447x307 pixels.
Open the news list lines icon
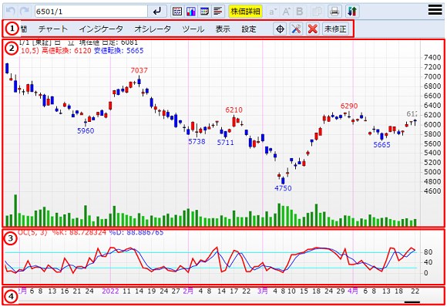coord(218,12)
